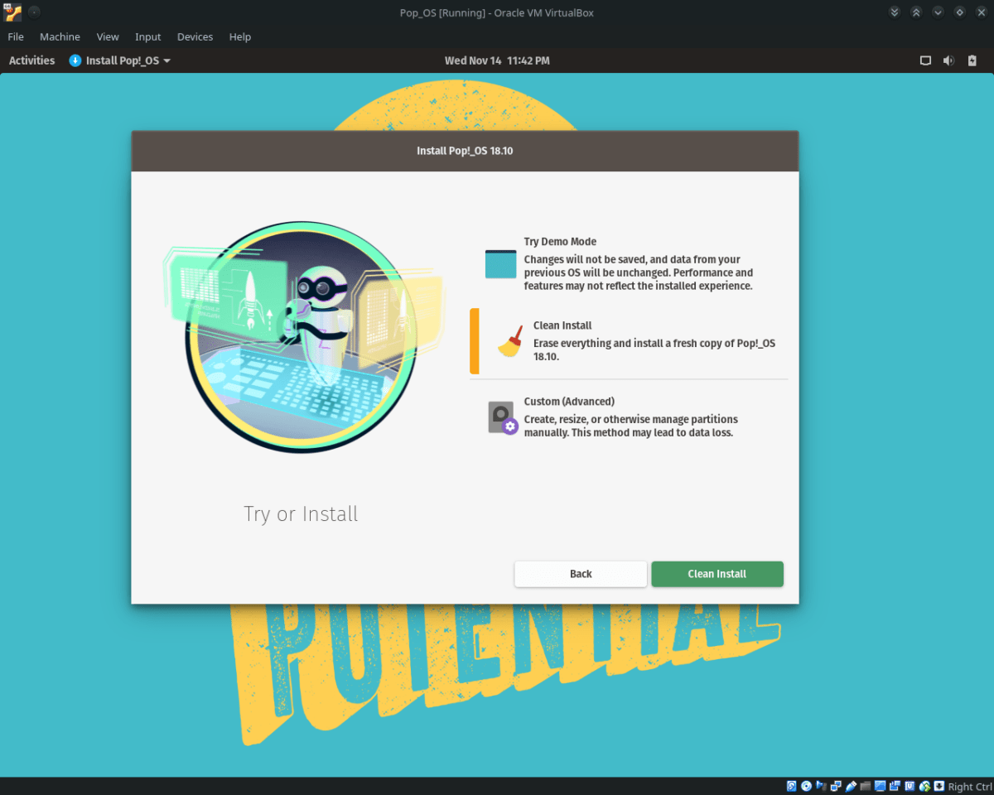Open GNOME Activities overview
The image size is (994, 795).
(x=31, y=60)
